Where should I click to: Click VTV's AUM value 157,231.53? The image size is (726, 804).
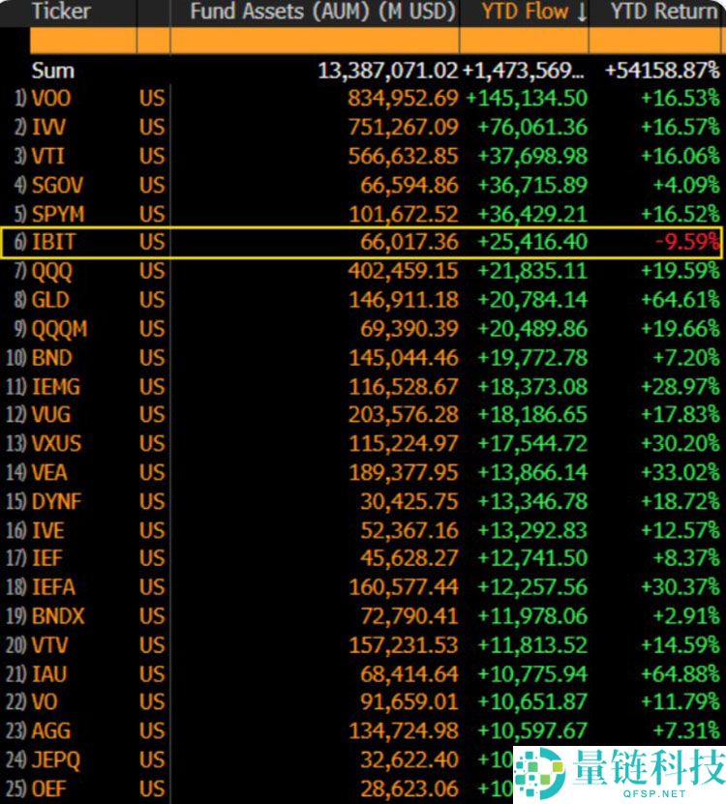[403, 645]
